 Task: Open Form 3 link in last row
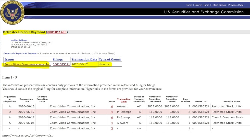pos(112,128)
